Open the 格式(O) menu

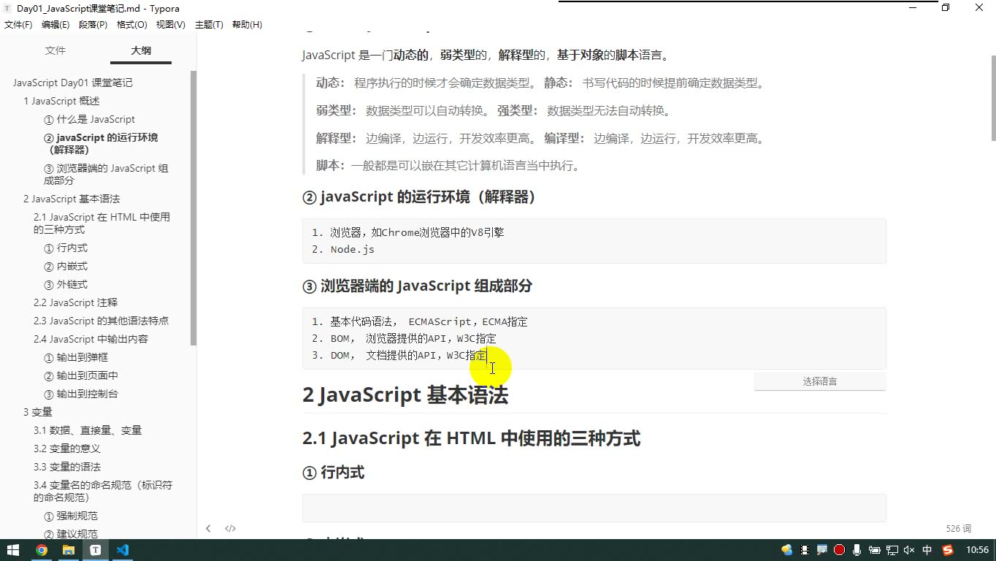click(131, 25)
